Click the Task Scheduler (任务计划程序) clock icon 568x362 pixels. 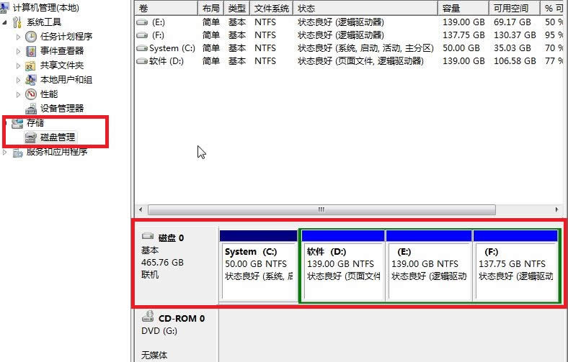pos(31,36)
